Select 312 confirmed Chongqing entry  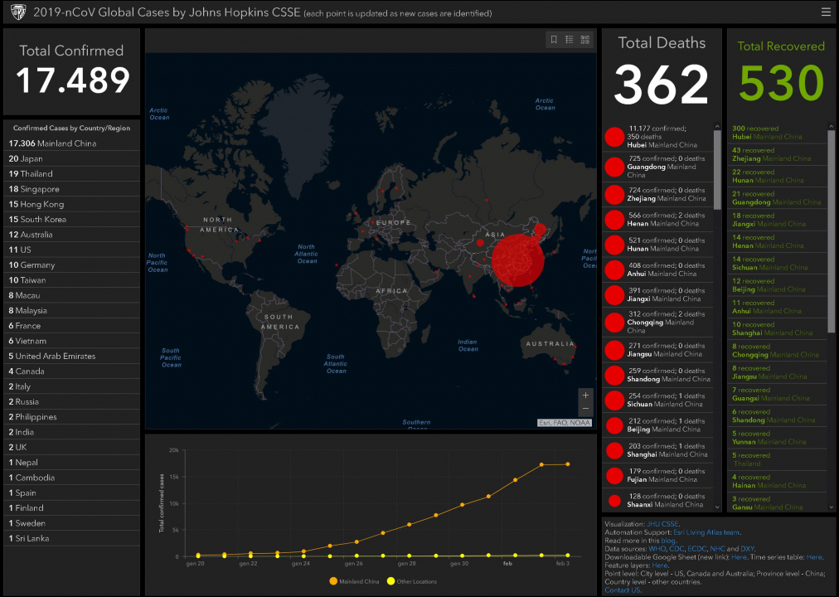click(x=658, y=322)
